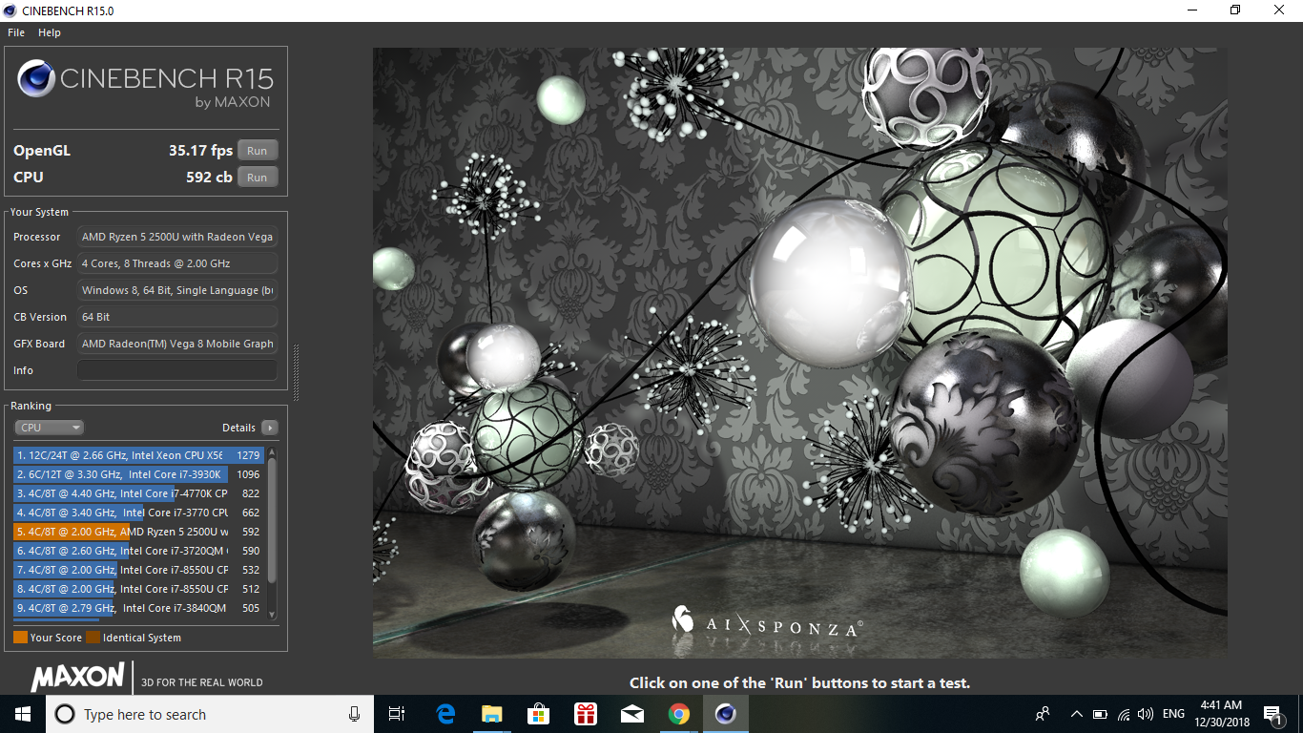This screenshot has width=1303, height=733.
Task: Launch Microsoft Edge from the taskbar
Action: (445, 714)
